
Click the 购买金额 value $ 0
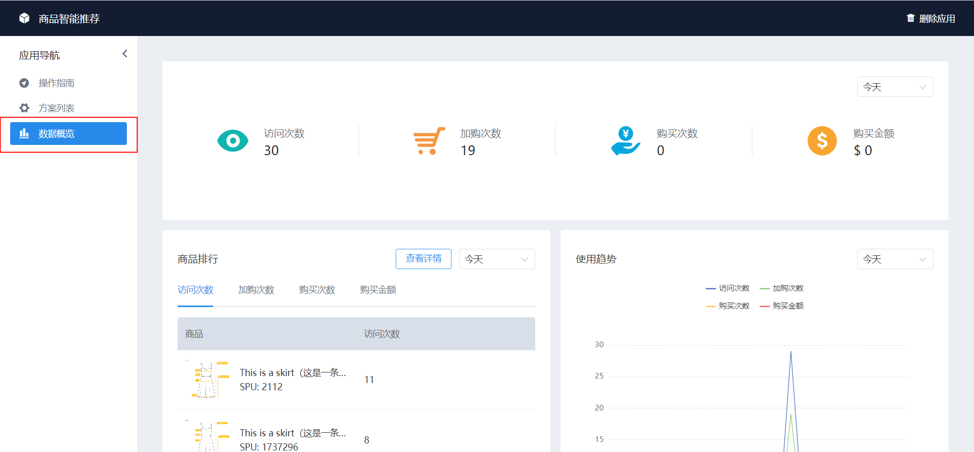point(863,150)
